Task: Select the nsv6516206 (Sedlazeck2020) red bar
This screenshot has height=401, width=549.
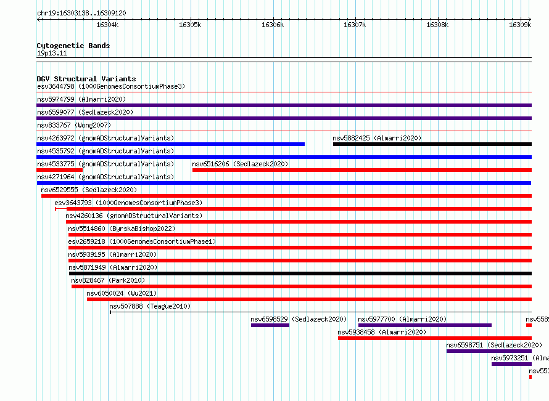Action: (x=362, y=170)
